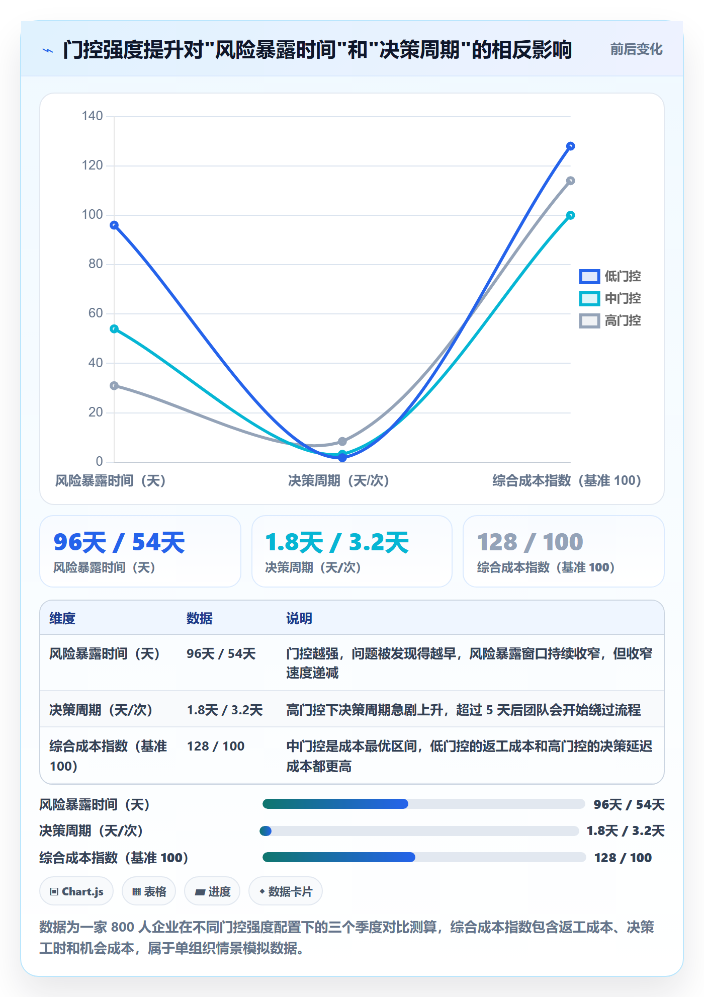Click the 高门控 point at 综合成本指数 (114)

click(570, 181)
